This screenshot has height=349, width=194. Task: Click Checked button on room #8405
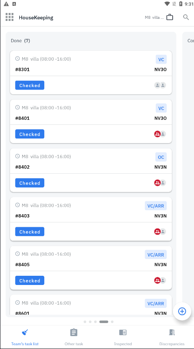click(x=30, y=280)
